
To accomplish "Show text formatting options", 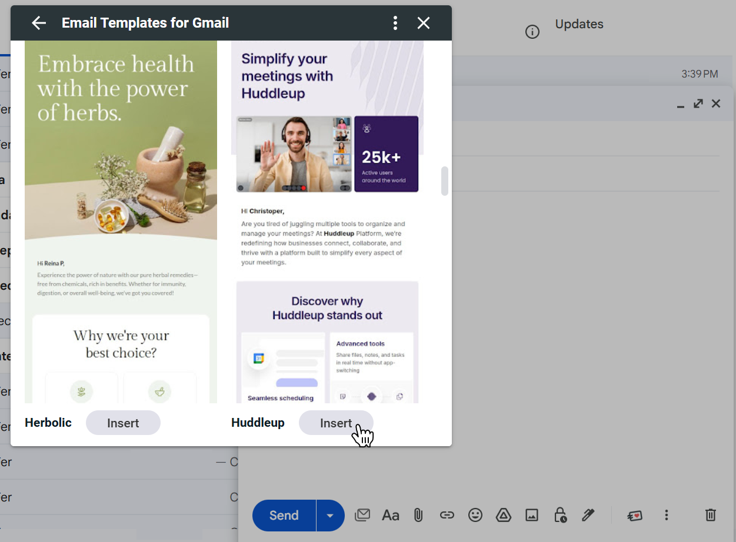I will (391, 515).
